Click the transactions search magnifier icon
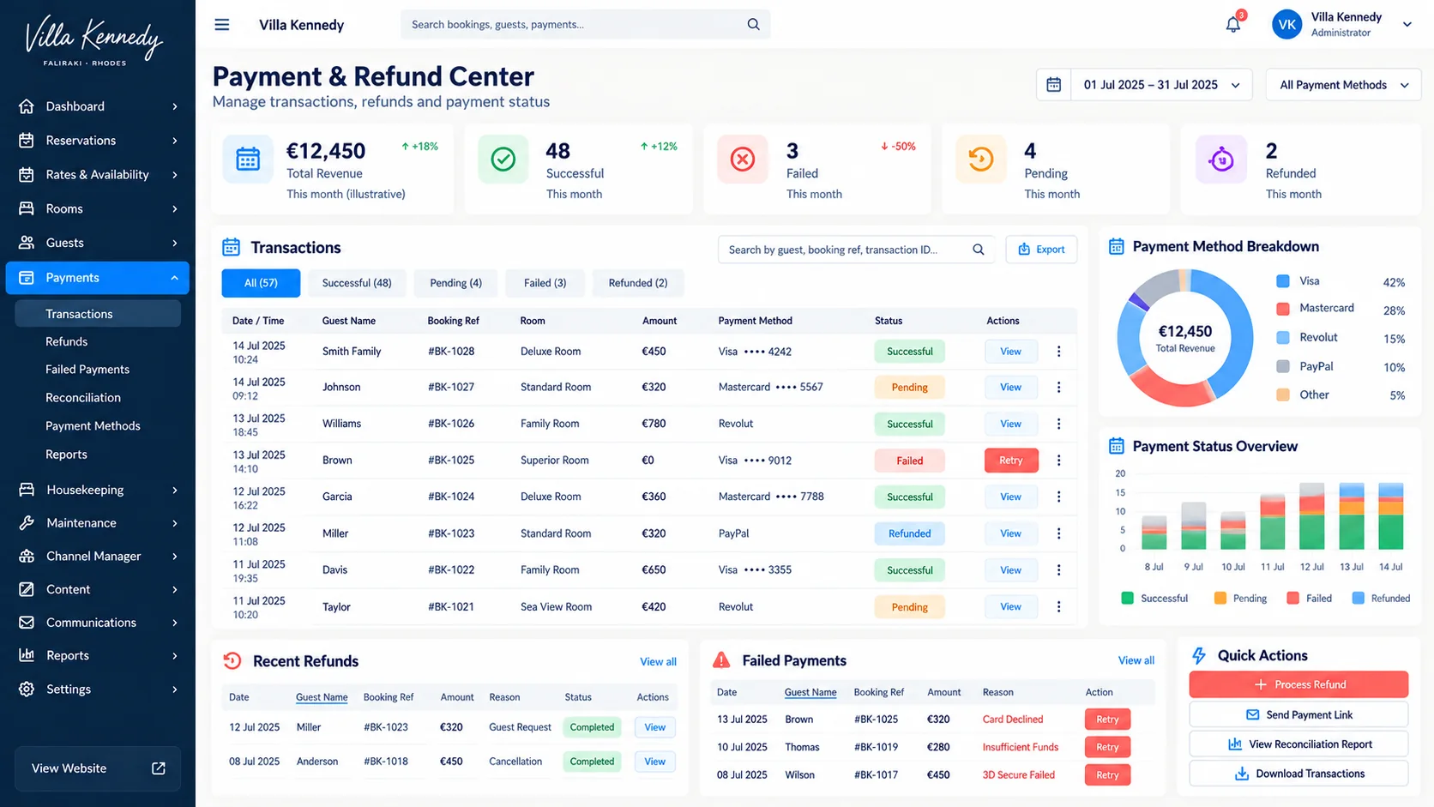The image size is (1434, 807). click(x=978, y=250)
